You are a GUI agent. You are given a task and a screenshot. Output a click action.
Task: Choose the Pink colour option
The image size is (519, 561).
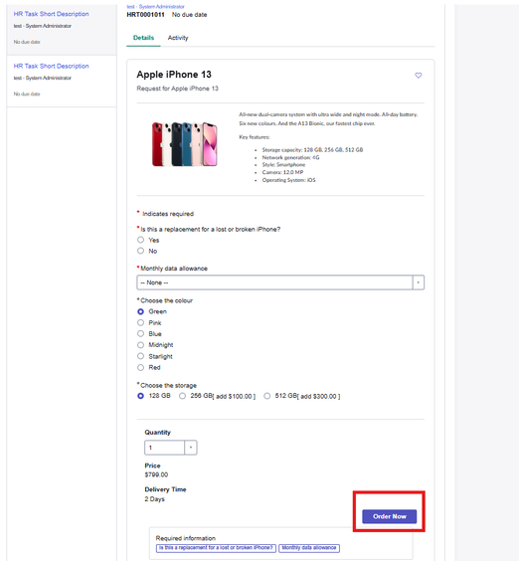(140, 322)
